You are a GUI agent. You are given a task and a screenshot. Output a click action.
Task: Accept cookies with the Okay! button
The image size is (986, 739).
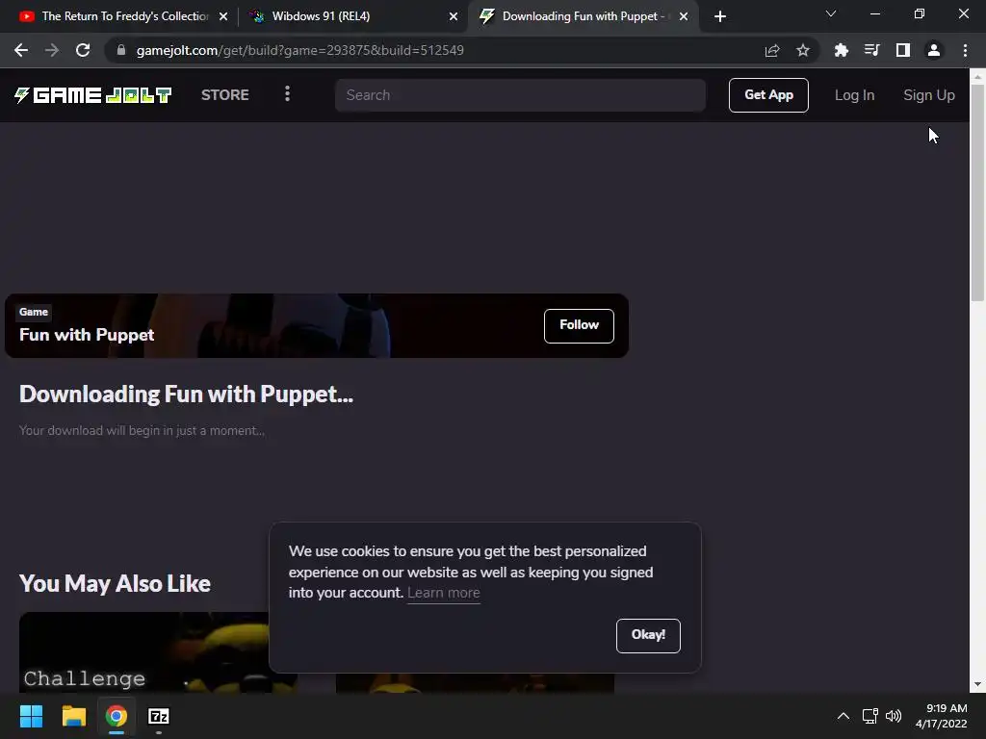[648, 635]
